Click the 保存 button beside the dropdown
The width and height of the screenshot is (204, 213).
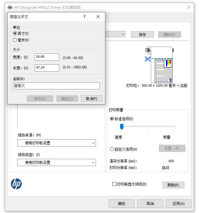(142, 35)
